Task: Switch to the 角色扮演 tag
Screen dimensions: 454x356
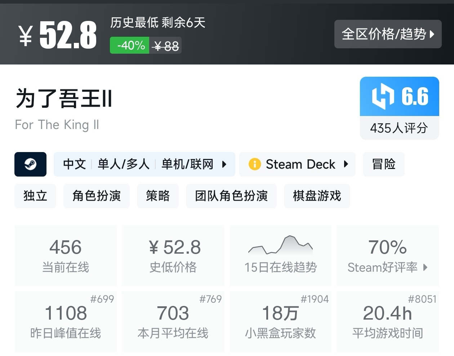Action: 96,196
